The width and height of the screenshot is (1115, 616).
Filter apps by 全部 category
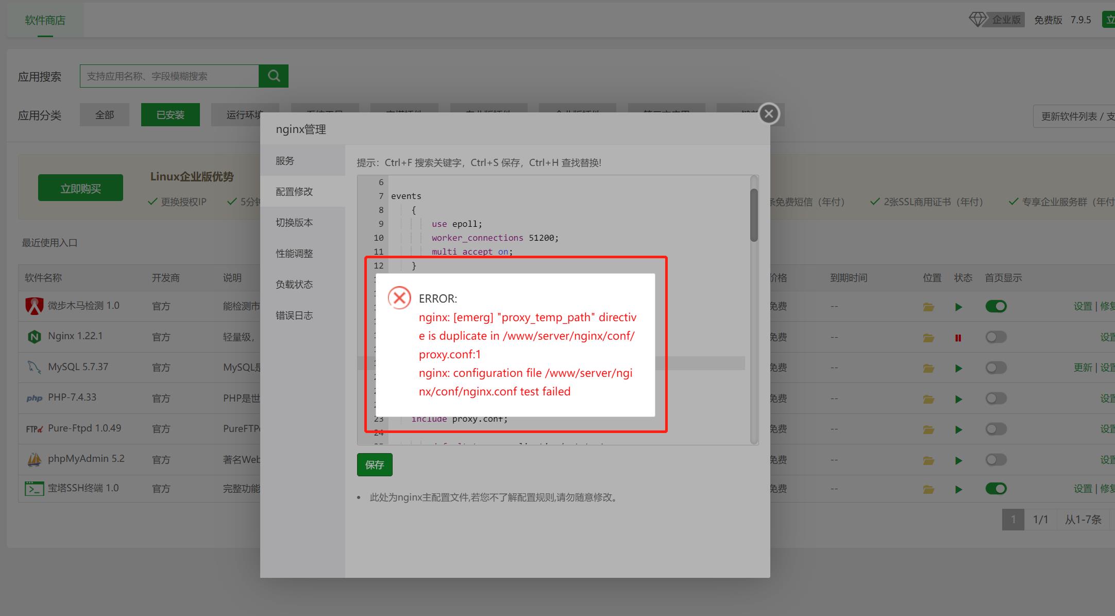105,115
